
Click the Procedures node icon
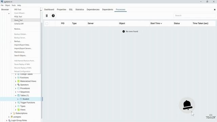tap(19, 88)
